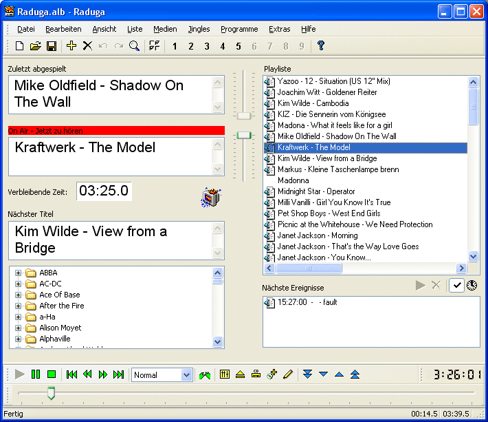Click the yellow eject icon

(241, 374)
